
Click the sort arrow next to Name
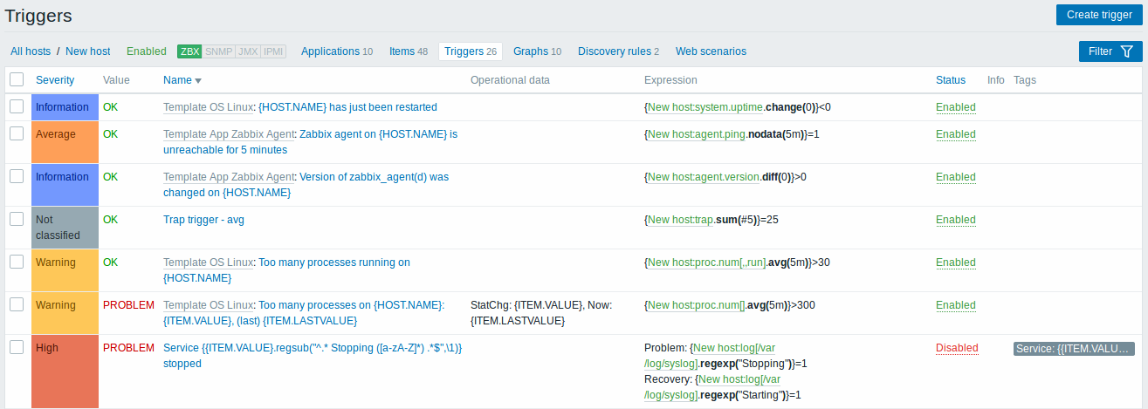coord(198,81)
